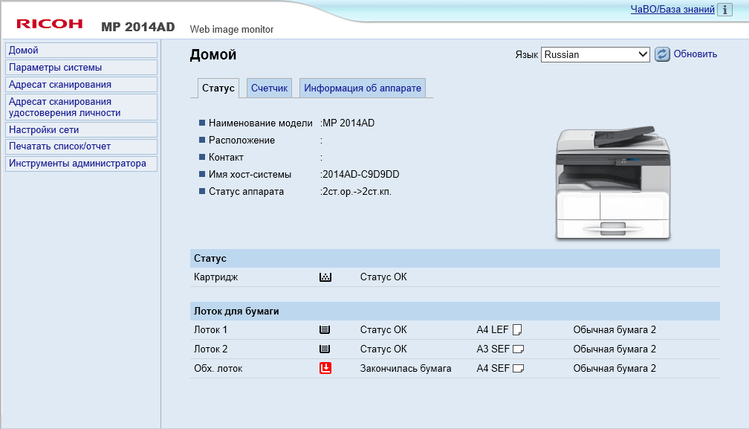Click the MP 2014AD model title in header
Image resolution: width=749 pixels, height=429 pixels.
(x=138, y=27)
